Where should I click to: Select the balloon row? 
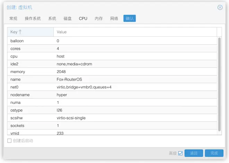tap(112, 41)
